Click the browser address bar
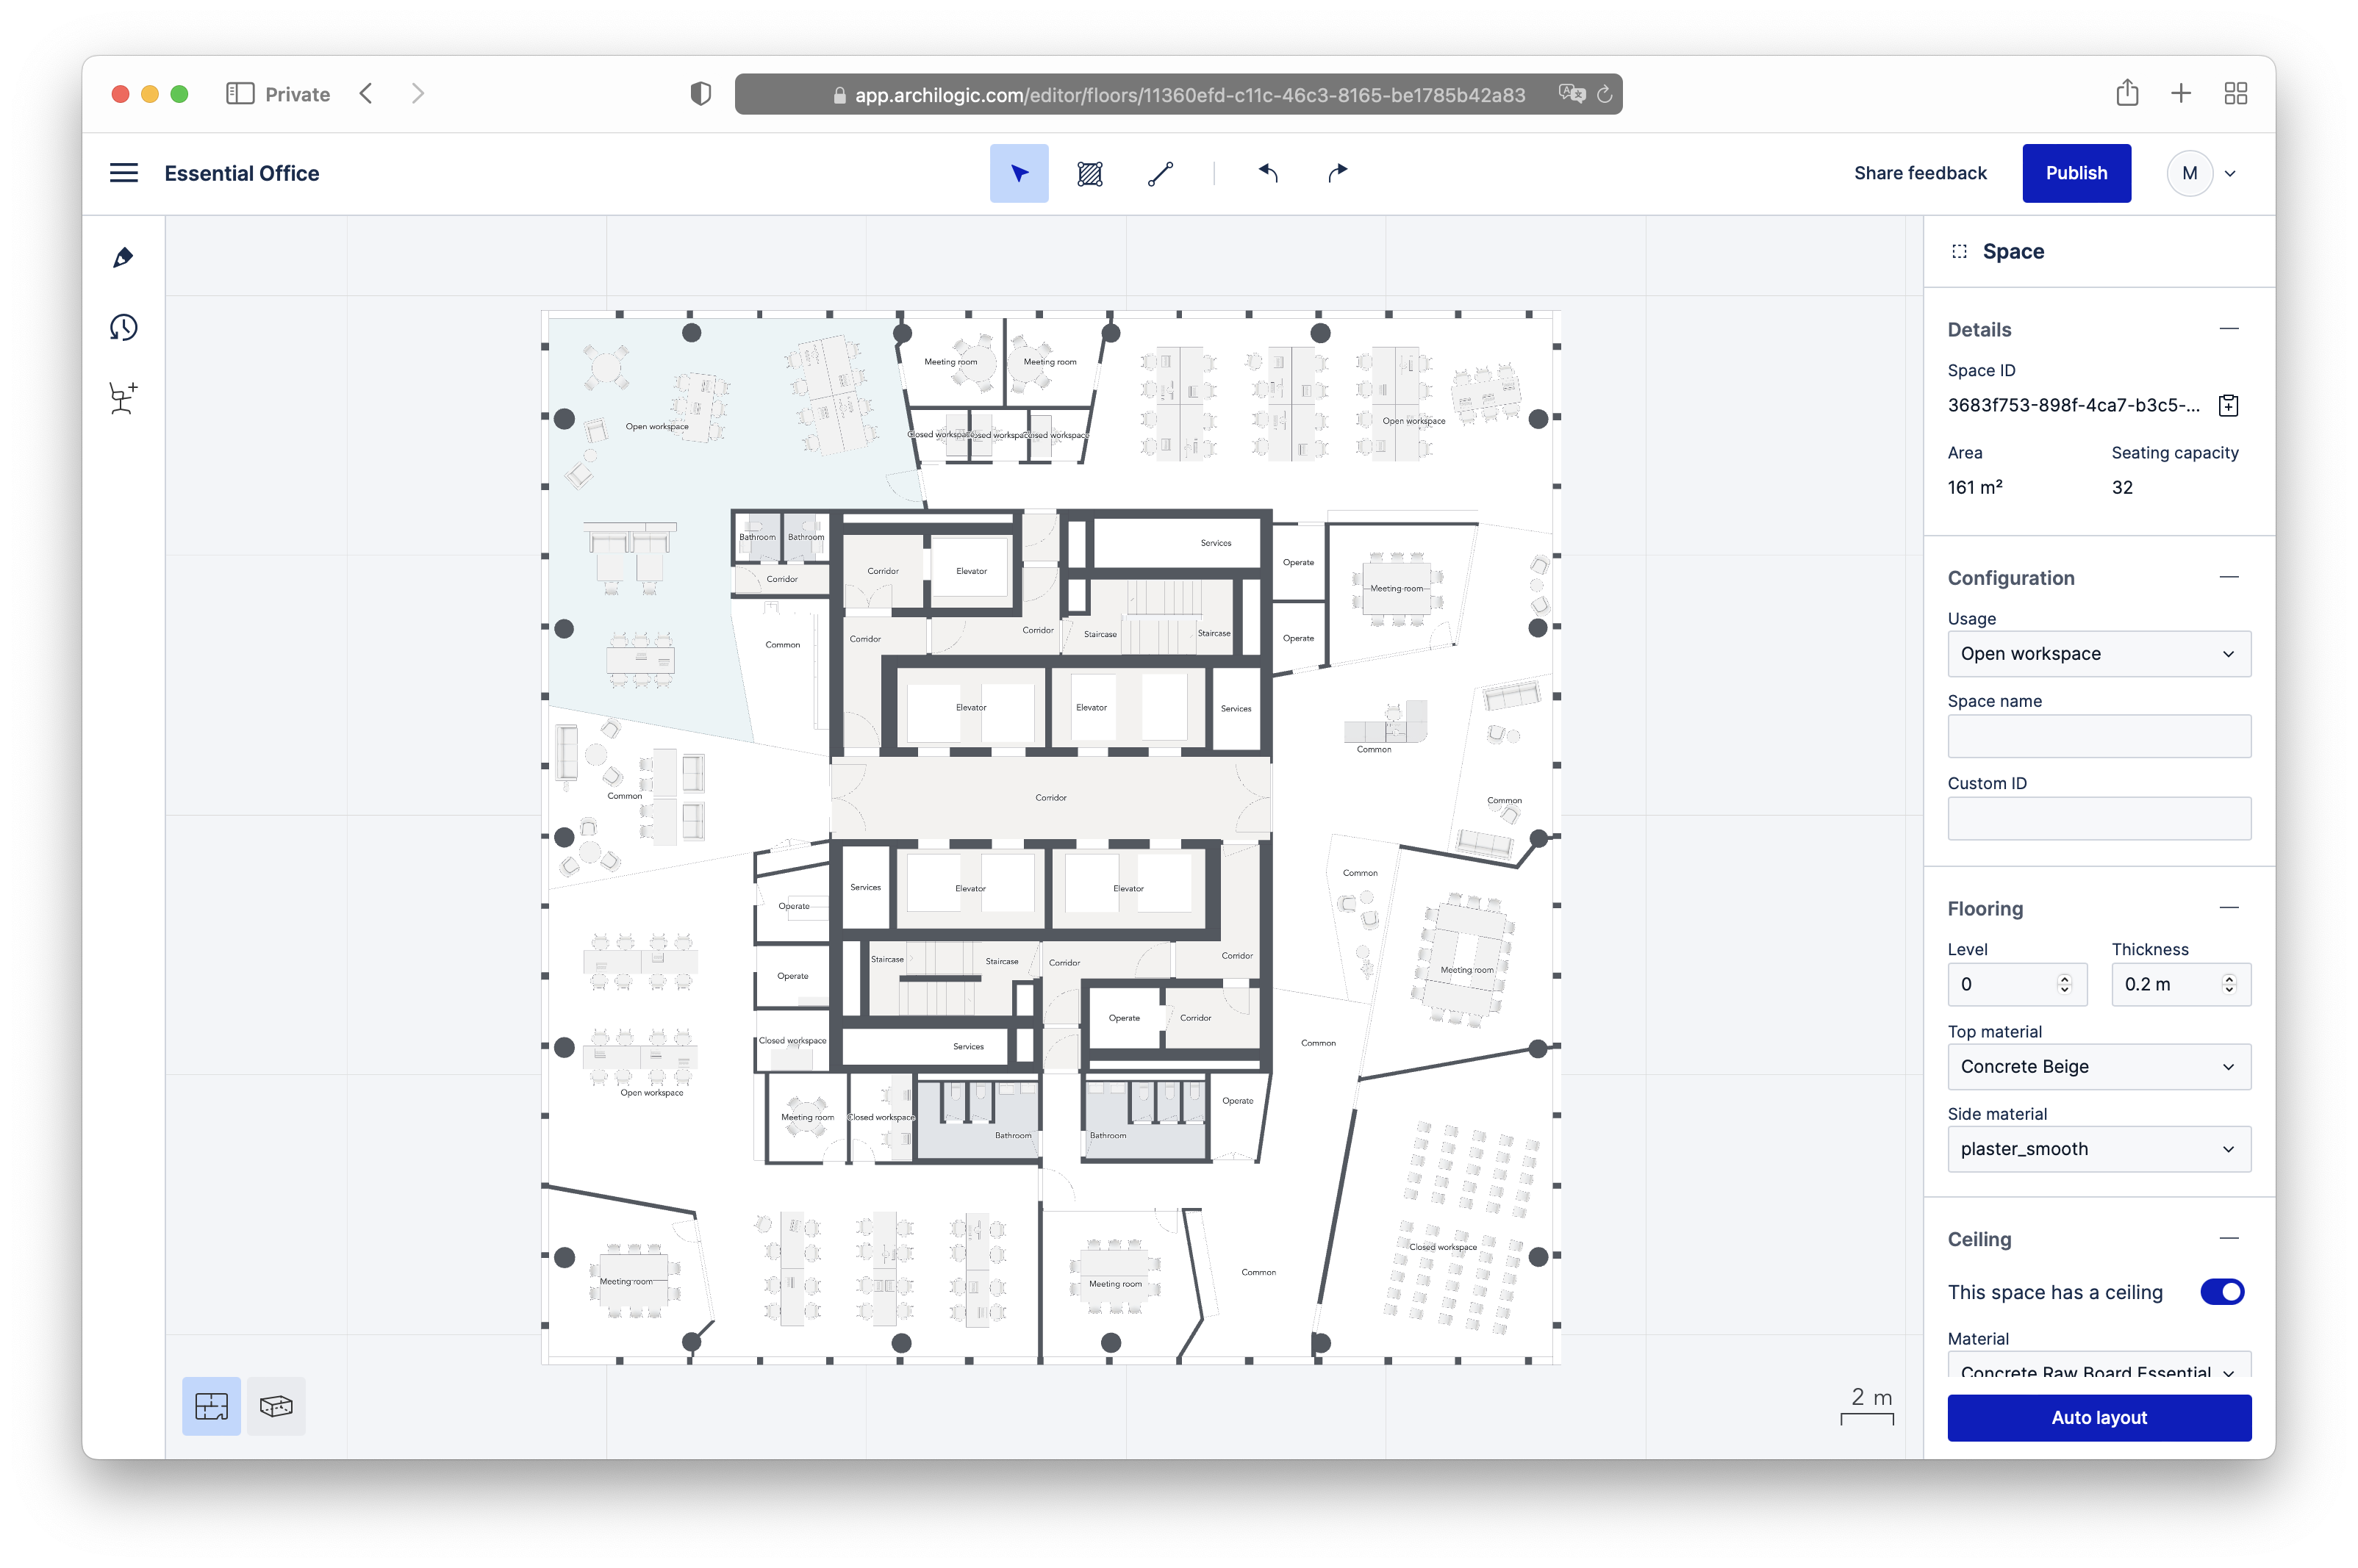Screen dimensions: 2358x1568 pyautogui.click(x=1178, y=94)
